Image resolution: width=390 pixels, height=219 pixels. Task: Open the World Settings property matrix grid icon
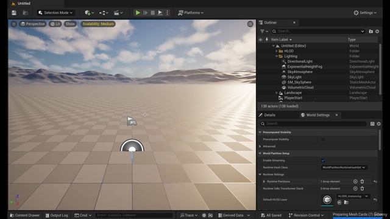tap(372, 123)
